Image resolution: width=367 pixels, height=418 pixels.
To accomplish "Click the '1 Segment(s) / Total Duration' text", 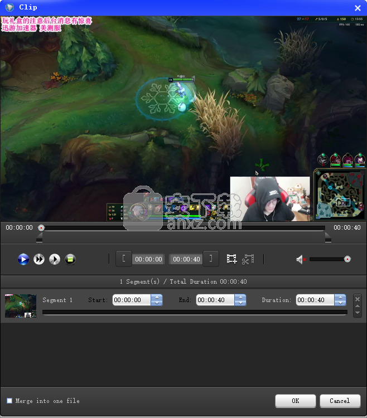I will click(183, 281).
